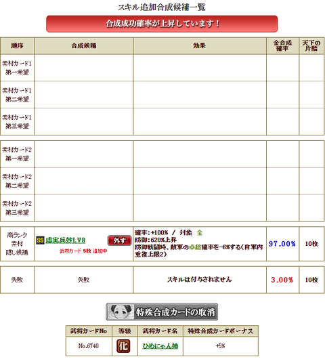The width and height of the screenshot is (325, 361).
Task: Click the 防御:620%上昇 effect line
Action: click(x=156, y=240)
